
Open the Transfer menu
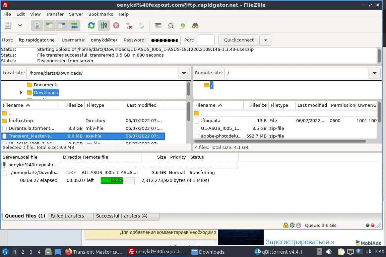55,14
